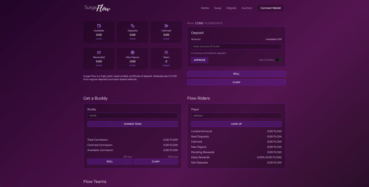369x187 pixels.
Task: Click the wallet icon above Available
Action: click(x=99, y=26)
